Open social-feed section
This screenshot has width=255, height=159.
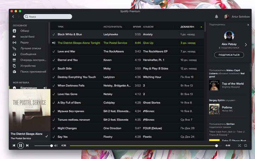27,37
